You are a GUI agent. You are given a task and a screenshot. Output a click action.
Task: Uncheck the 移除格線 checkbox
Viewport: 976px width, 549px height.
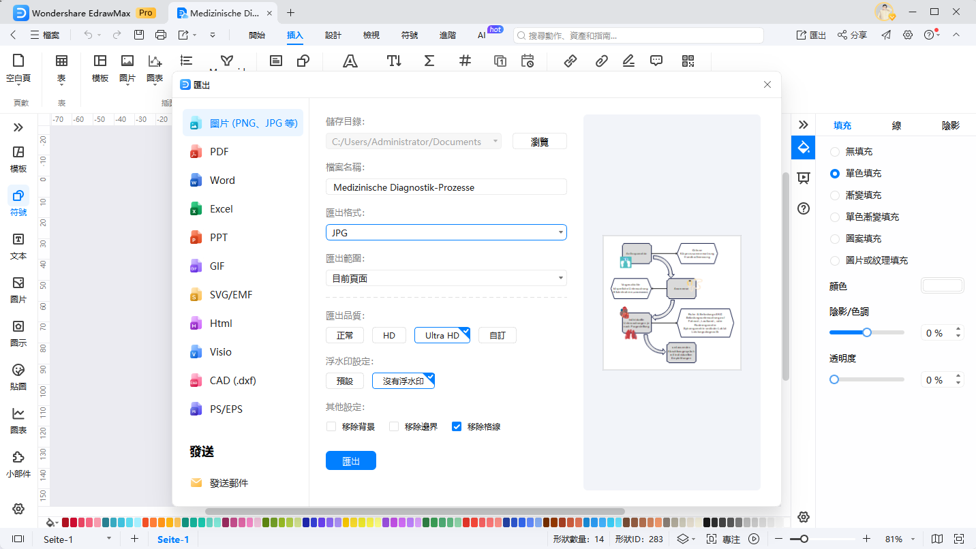(457, 427)
